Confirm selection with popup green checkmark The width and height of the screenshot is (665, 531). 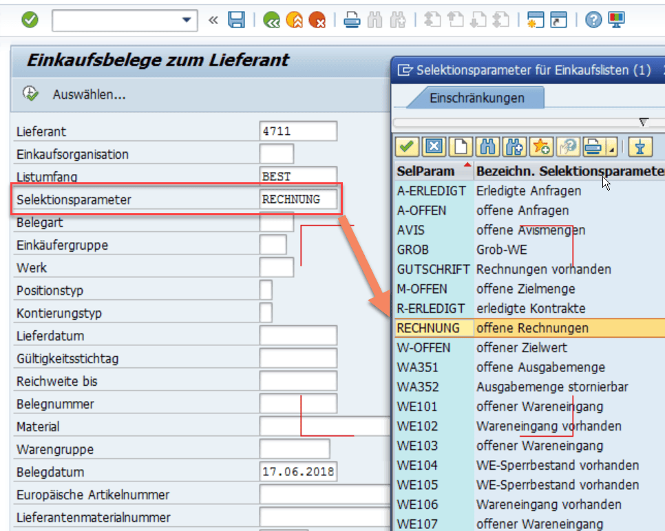tap(407, 147)
